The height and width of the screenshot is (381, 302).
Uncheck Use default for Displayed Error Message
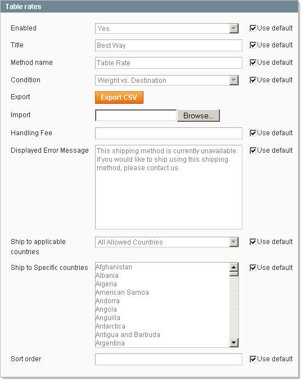tap(253, 150)
